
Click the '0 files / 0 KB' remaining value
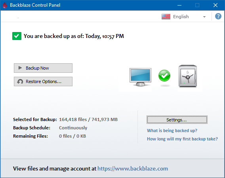pyautogui.click(x=72, y=136)
